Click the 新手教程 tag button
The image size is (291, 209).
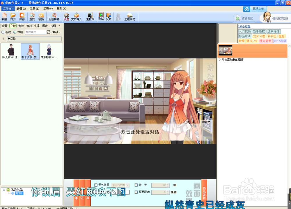(x=259, y=31)
